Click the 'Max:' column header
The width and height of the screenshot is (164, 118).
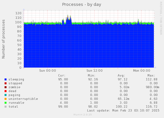click(151, 76)
